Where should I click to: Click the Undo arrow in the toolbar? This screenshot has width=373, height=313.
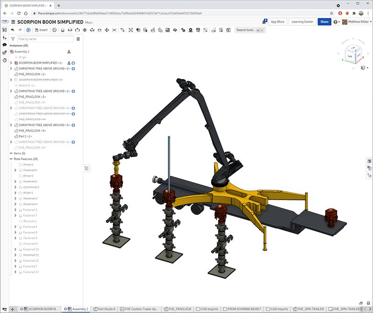click(x=13, y=30)
